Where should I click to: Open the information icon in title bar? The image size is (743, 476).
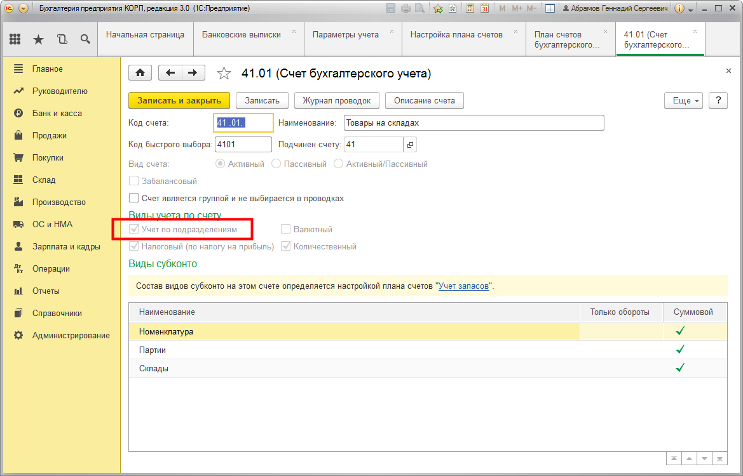point(679,8)
